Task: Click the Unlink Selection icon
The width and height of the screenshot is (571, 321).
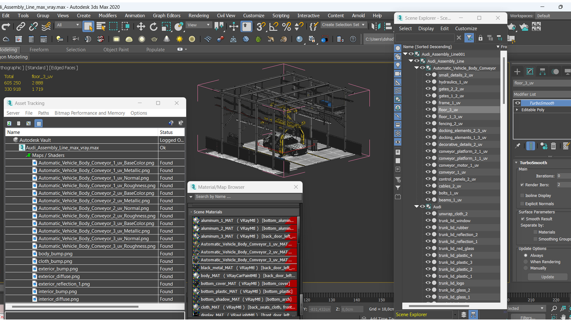Action: (x=33, y=27)
